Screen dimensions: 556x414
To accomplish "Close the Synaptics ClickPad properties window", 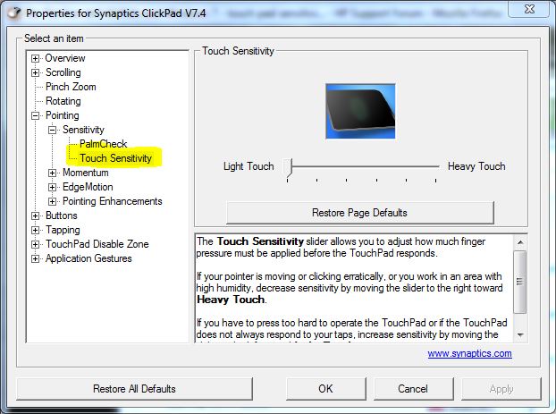I will (530, 9).
